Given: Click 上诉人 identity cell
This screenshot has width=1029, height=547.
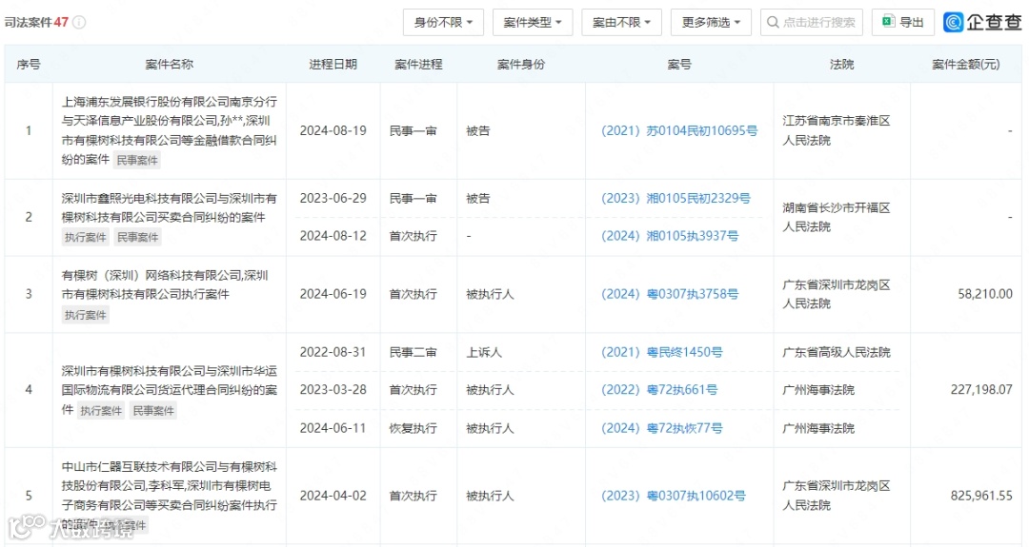Looking at the screenshot, I should (x=484, y=352).
